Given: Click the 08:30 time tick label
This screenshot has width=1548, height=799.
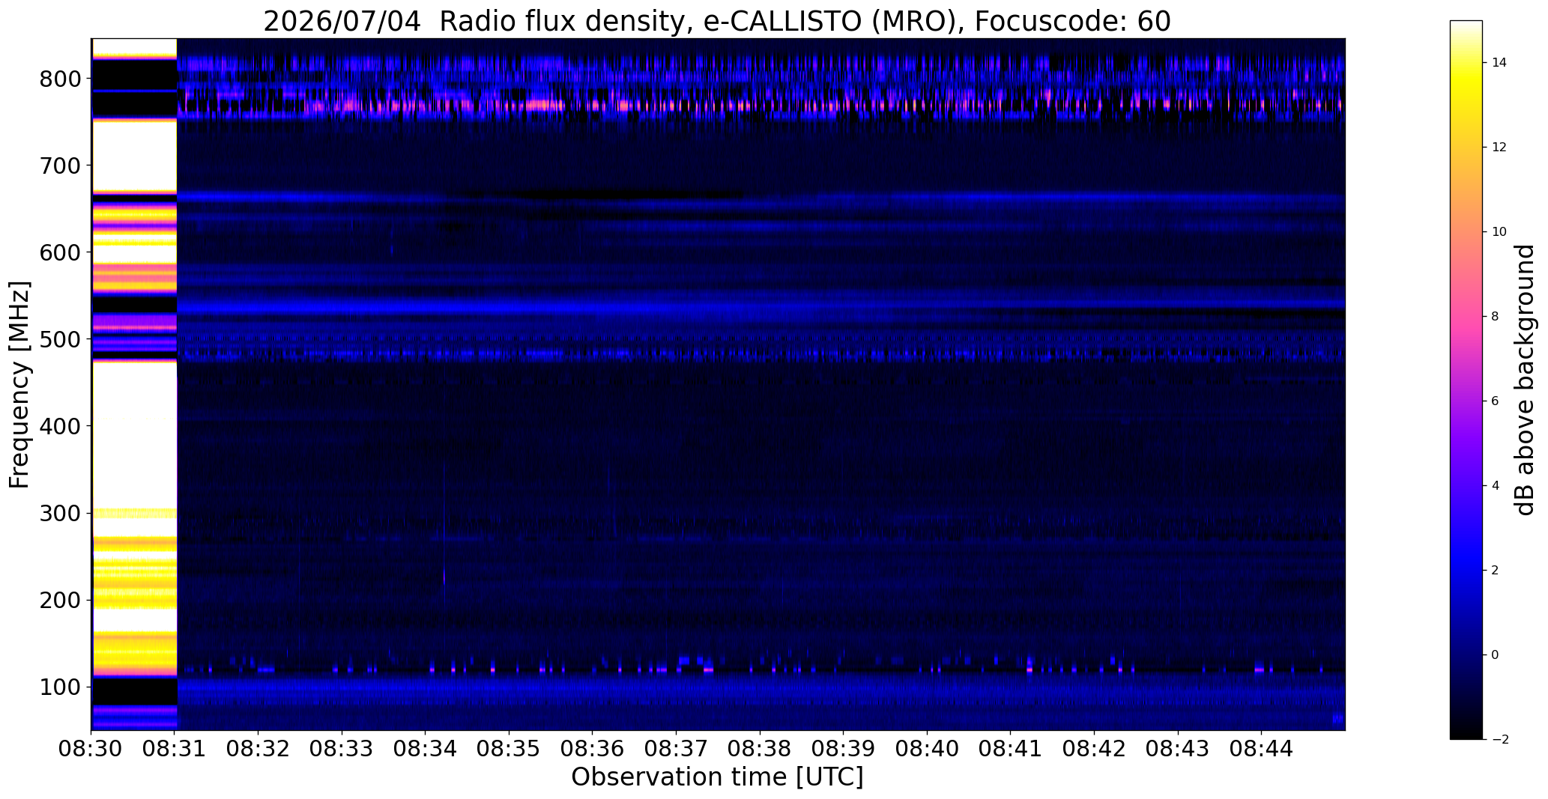Looking at the screenshot, I should click(91, 748).
